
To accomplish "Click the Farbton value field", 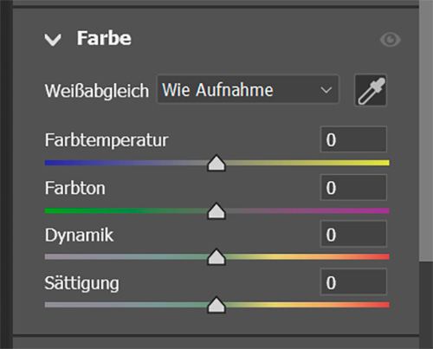I will [353, 187].
